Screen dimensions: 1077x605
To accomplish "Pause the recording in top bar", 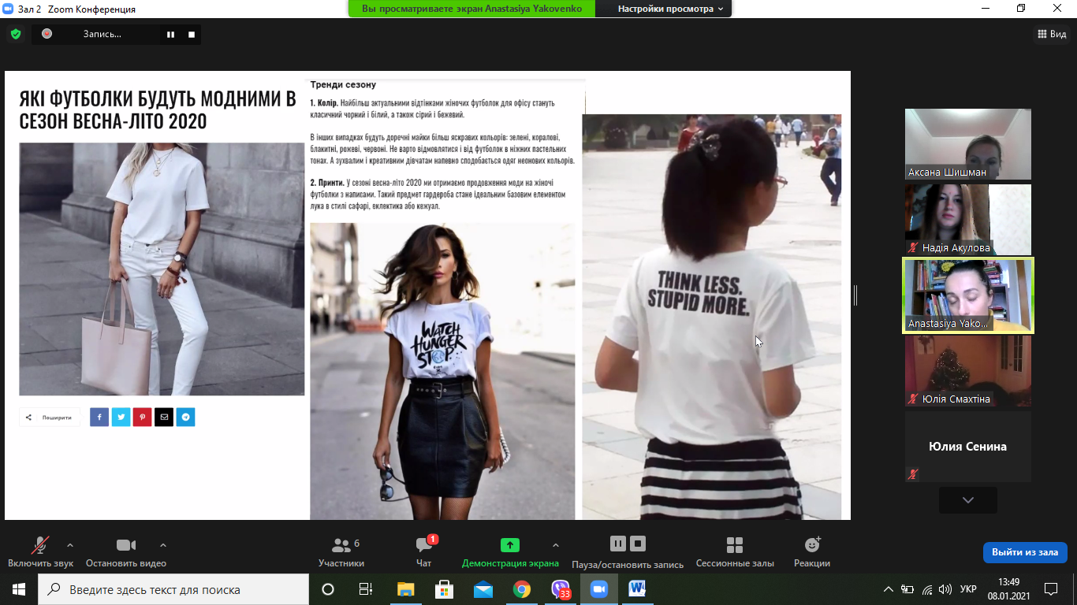I will point(170,35).
